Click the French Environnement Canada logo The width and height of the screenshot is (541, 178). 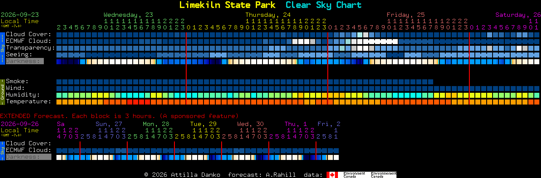click(x=383, y=175)
